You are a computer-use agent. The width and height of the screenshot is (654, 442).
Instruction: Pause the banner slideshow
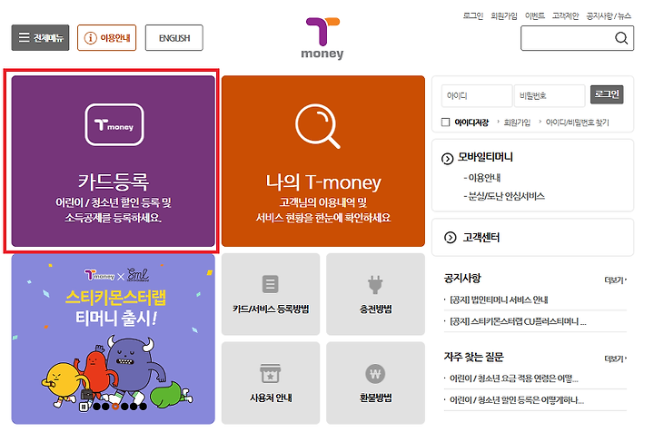(x=84, y=407)
